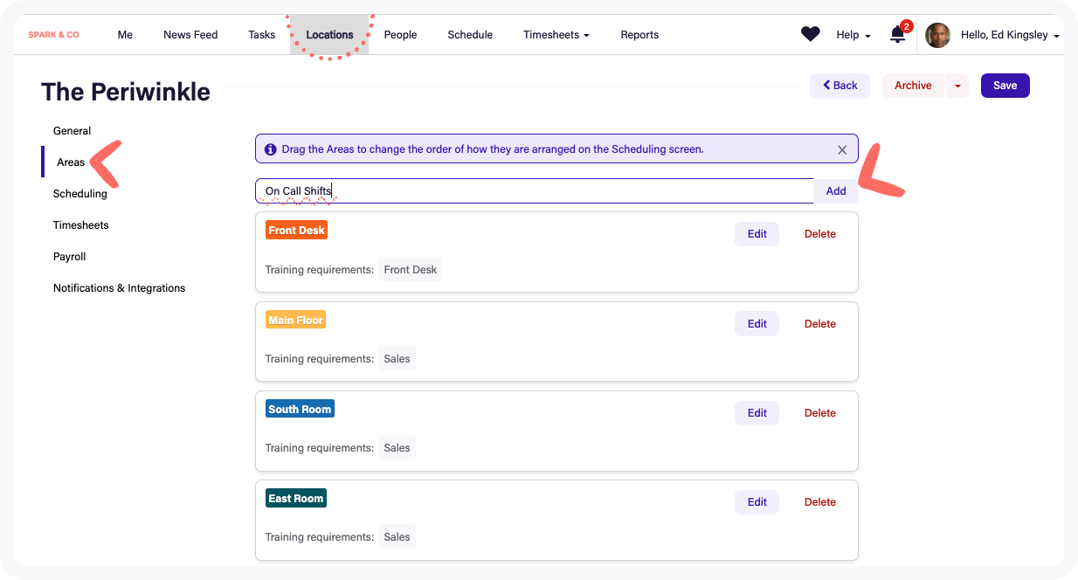Image resolution: width=1078 pixels, height=580 pixels.
Task: Open the Schedule navigation item
Action: tap(470, 35)
